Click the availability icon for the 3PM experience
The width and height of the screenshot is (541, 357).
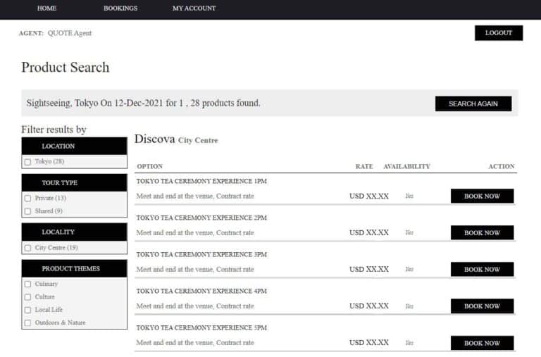pyautogui.click(x=409, y=269)
